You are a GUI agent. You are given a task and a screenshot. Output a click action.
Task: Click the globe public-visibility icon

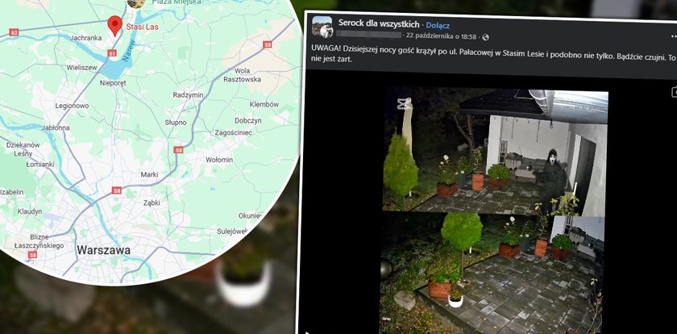tap(485, 37)
